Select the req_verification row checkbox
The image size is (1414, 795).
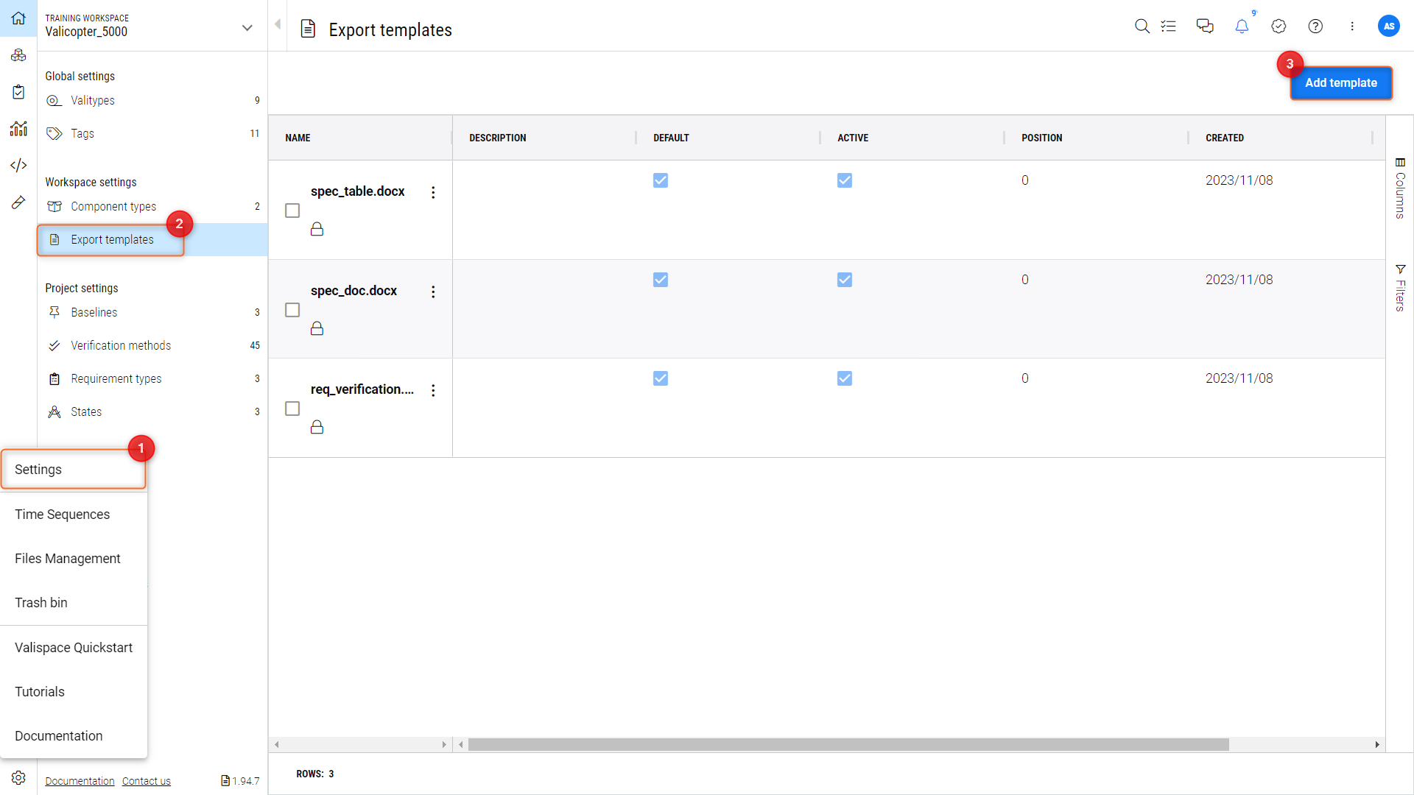pyautogui.click(x=292, y=409)
